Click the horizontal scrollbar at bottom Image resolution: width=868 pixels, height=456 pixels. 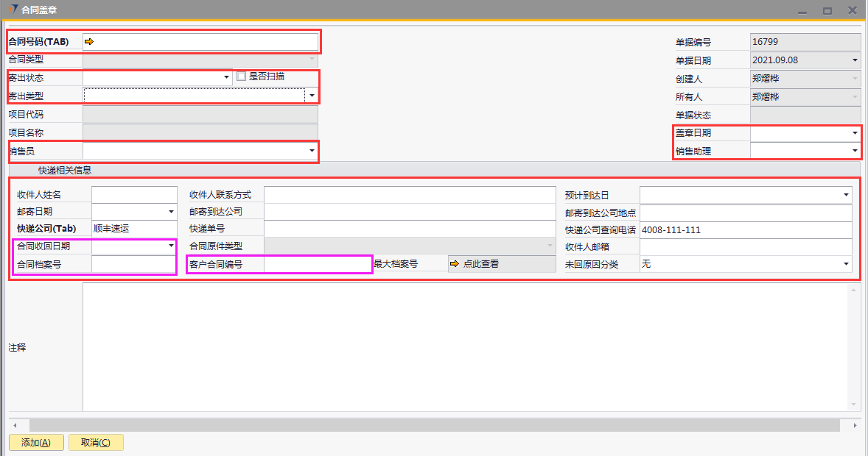click(x=433, y=425)
